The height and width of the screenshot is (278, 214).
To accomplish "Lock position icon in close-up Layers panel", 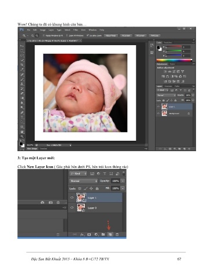I will [91, 188].
